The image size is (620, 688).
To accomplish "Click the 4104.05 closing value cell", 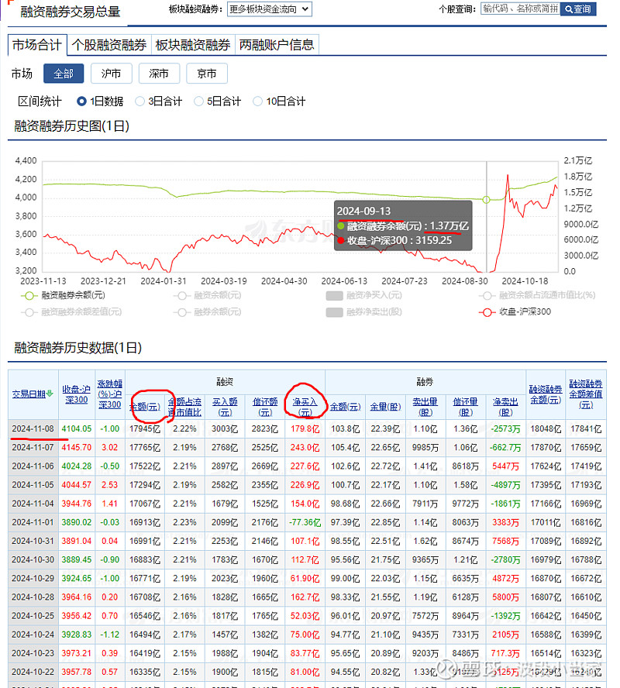I will click(x=77, y=428).
